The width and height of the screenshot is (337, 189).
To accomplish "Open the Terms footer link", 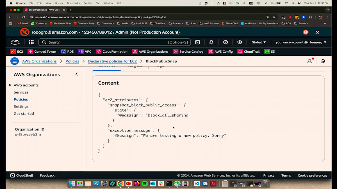I will tap(286, 175).
